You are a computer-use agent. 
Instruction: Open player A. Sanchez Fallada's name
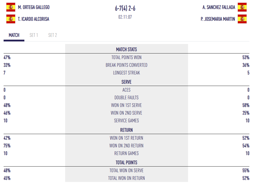[219, 7]
